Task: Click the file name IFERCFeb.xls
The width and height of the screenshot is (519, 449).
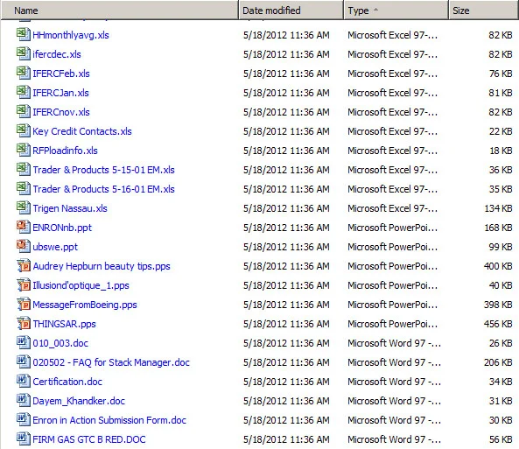Action: point(61,74)
